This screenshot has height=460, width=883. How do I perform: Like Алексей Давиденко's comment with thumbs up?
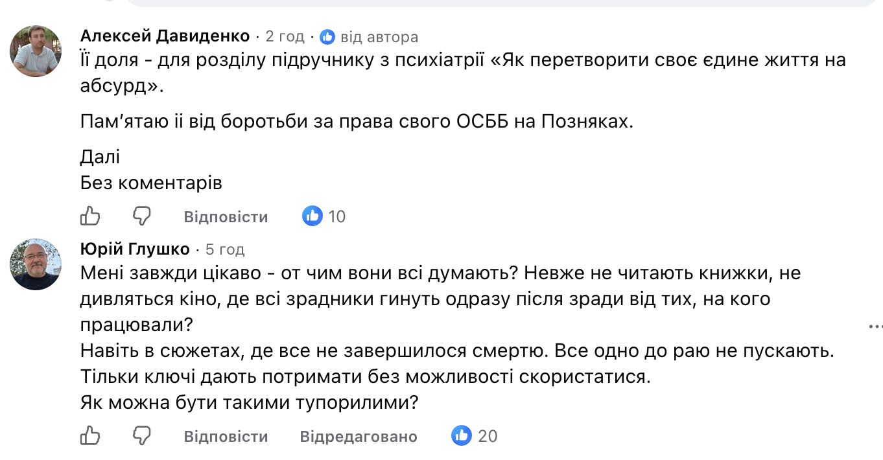90,216
